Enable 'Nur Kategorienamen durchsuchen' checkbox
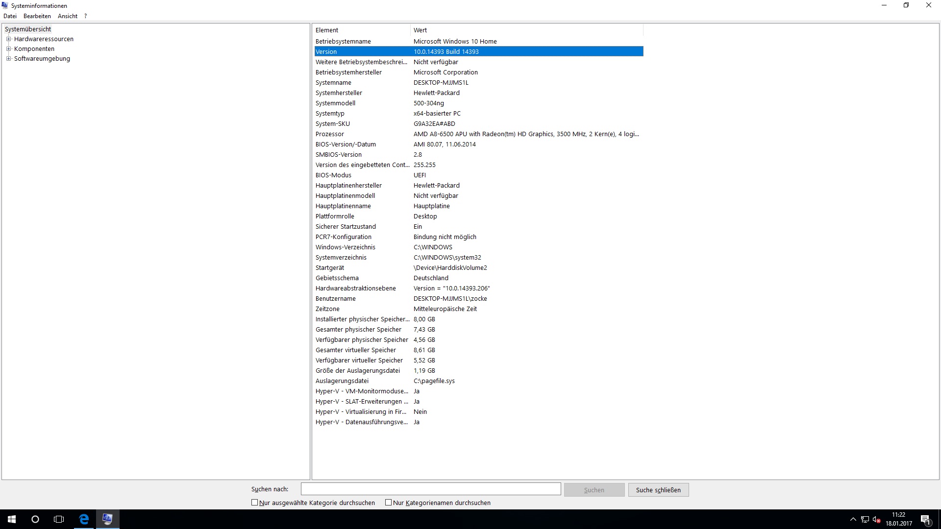Screen dimensions: 941x529 [x=388, y=503]
